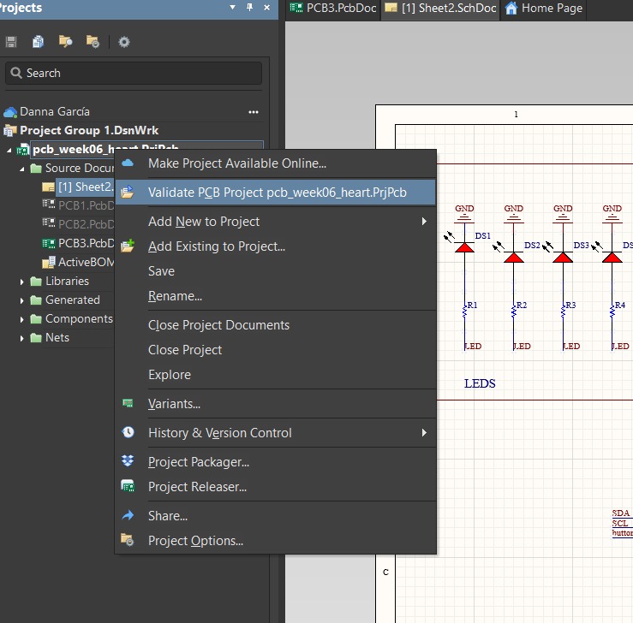633x623 pixels.
Task: Choose Validate PCB Project from context menu
Action: coord(277,193)
